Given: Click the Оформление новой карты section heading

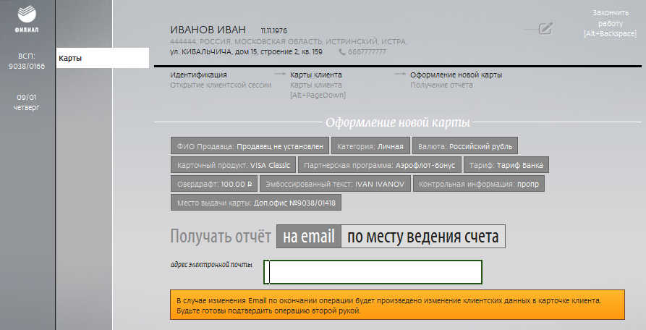Looking at the screenshot, I should tap(398, 122).
